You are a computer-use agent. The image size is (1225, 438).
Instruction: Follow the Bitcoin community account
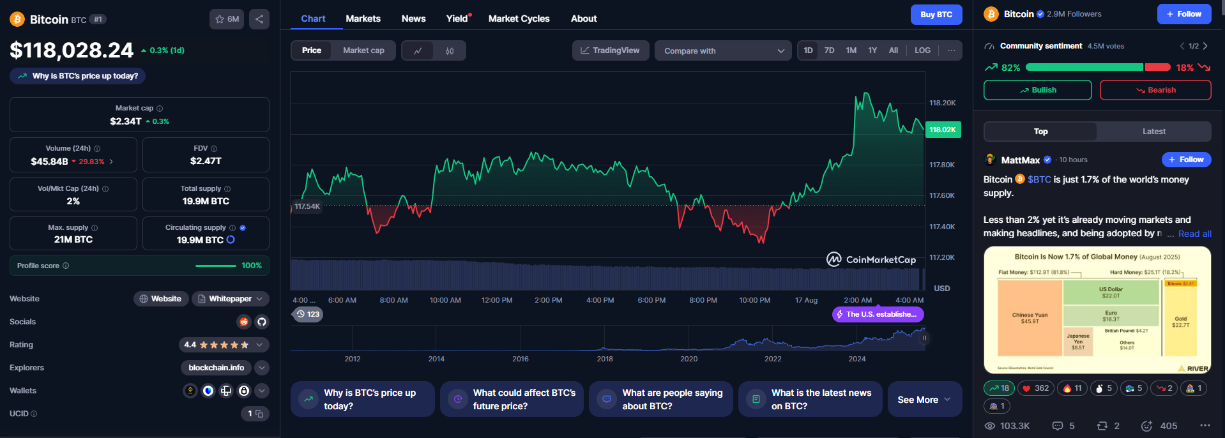1184,14
